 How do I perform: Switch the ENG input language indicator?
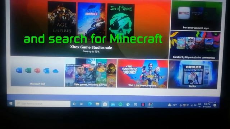(199, 105)
